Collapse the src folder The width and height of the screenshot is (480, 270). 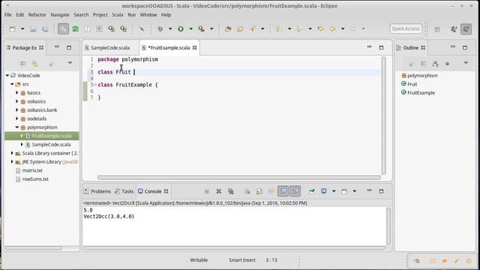coord(12,84)
